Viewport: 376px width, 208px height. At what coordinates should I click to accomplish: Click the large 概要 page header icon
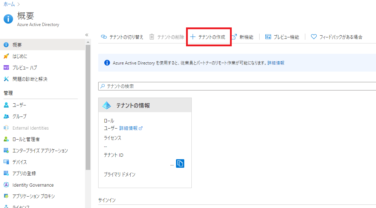point(8,19)
